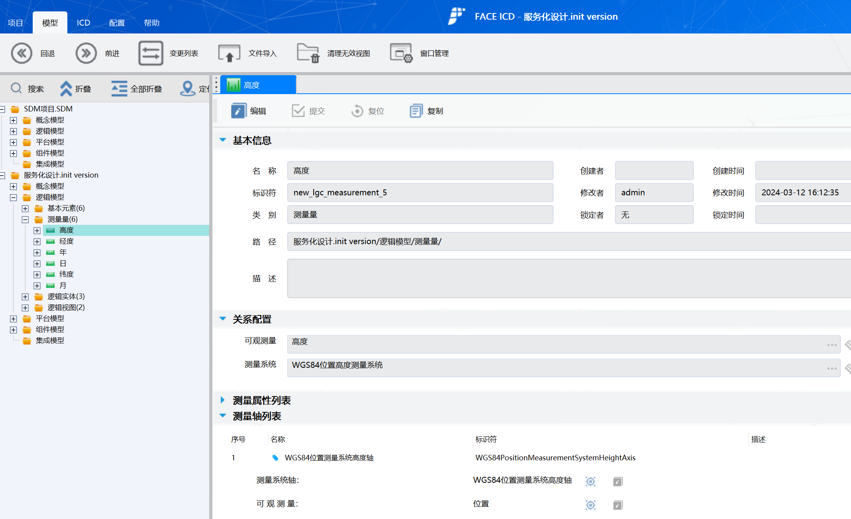Click the 清理无效视图 folder trash icon
This screenshot has width=851, height=519.
(308, 53)
